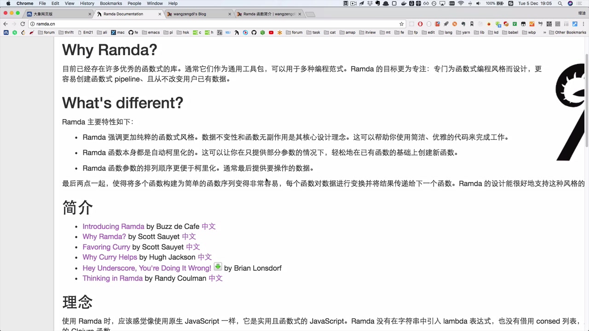Open the orange asterisk bookmark
This screenshot has width=589, height=331.
tap(279, 33)
